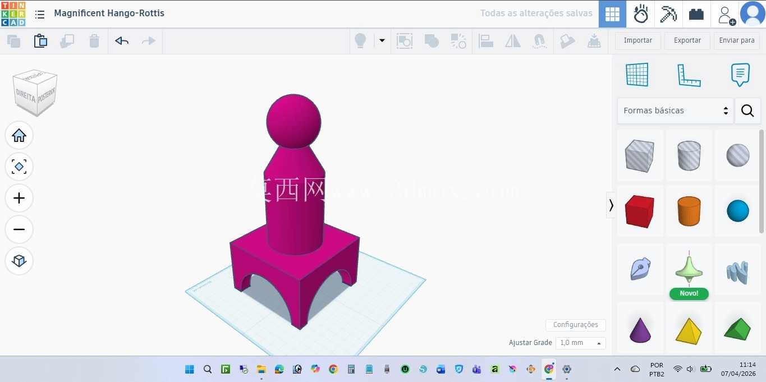This screenshot has width=766, height=382.
Task: Click the Group shapes icon
Action: pos(405,41)
